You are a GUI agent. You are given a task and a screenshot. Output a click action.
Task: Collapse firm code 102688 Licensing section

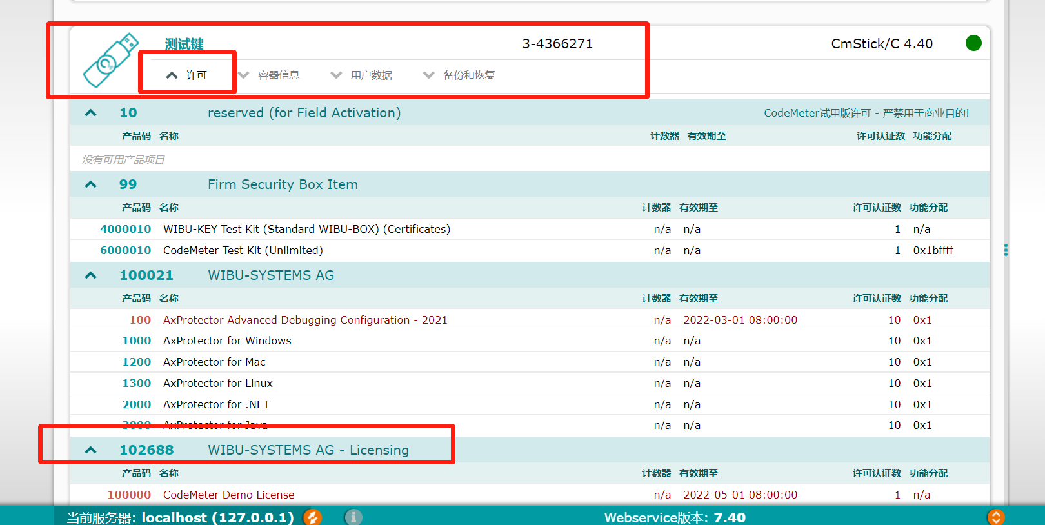(x=91, y=450)
